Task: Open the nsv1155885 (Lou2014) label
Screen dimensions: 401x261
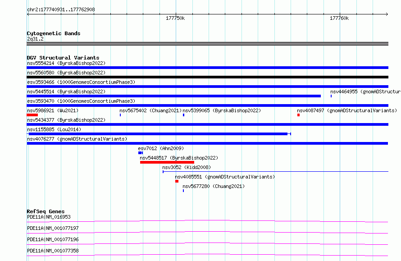Action: [54, 129]
